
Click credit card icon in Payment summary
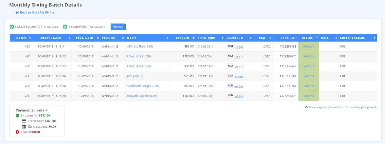click(24, 121)
